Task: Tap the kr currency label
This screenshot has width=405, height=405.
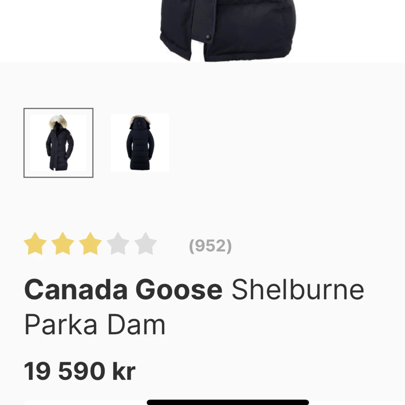Action: [124, 371]
